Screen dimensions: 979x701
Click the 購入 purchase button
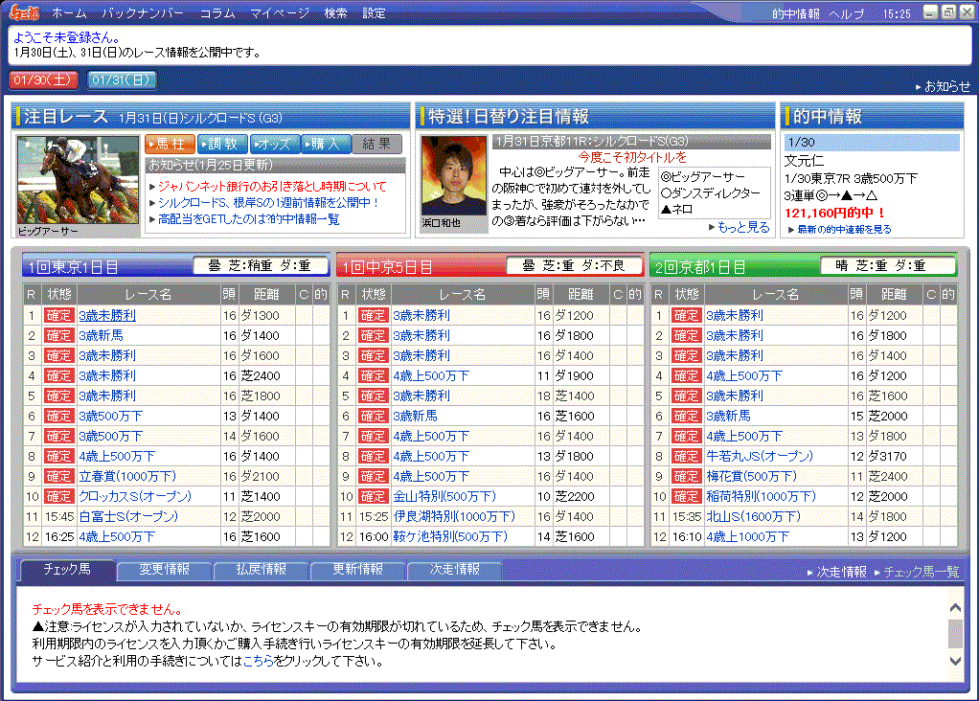325,144
